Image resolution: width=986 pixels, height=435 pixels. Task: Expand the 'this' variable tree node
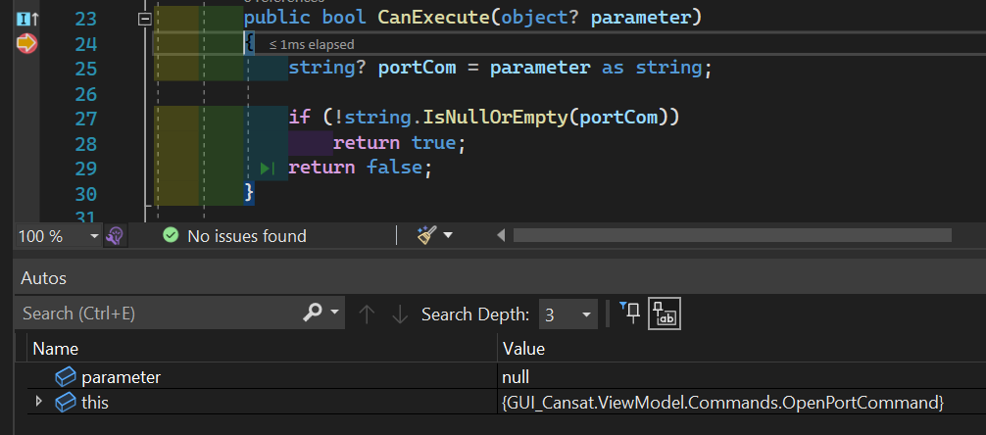point(39,401)
